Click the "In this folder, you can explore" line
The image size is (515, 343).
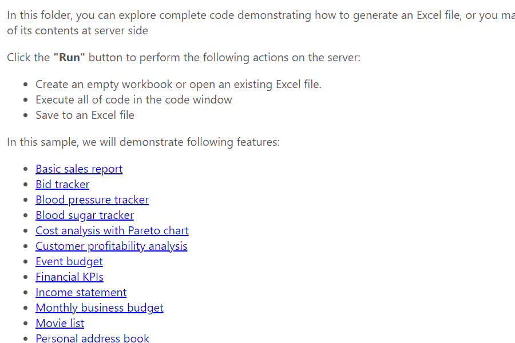[x=261, y=15]
